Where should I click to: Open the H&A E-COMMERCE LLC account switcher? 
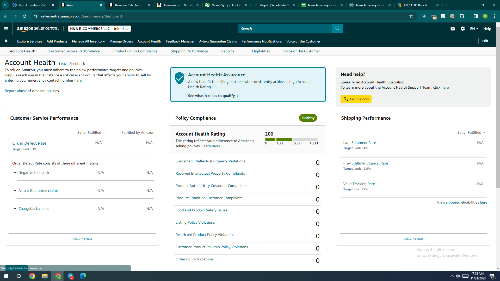[x=100, y=29]
